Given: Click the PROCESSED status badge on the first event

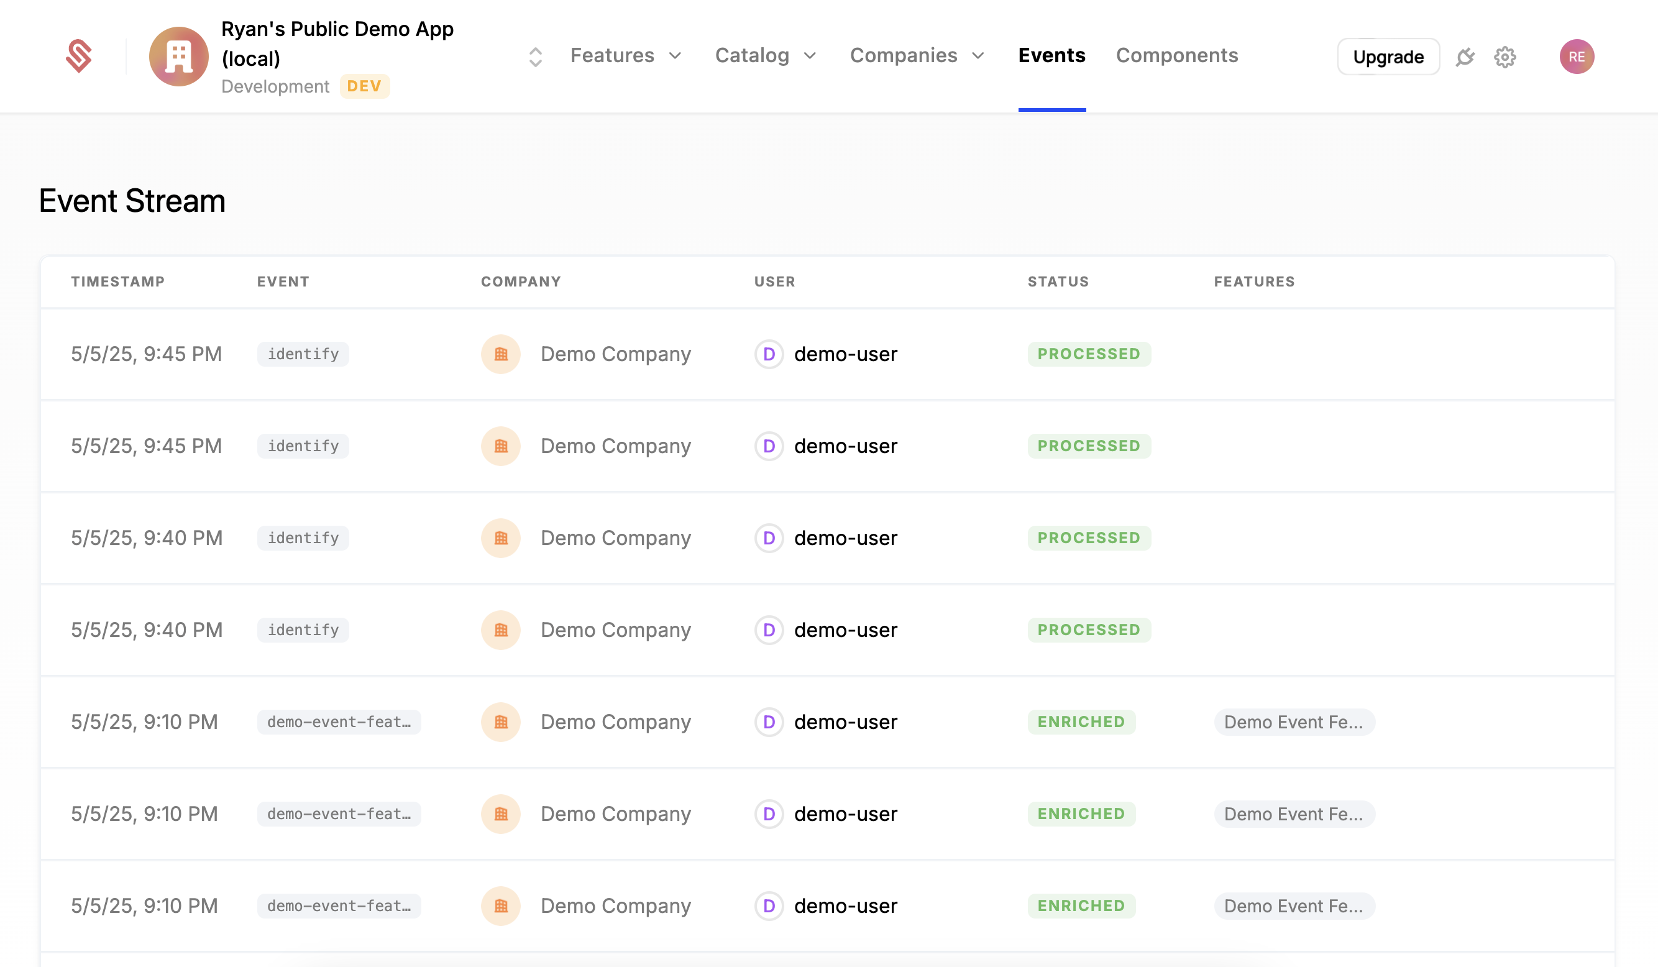Looking at the screenshot, I should pyautogui.click(x=1088, y=354).
